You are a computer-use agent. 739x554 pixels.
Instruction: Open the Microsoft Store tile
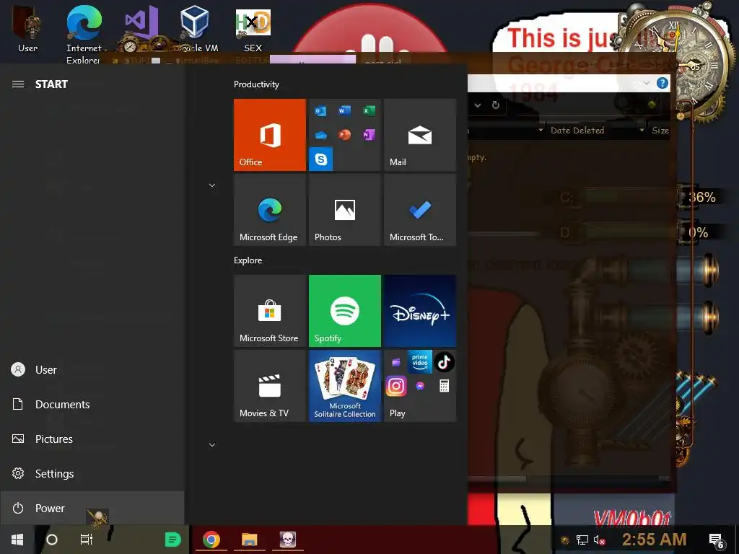click(x=270, y=311)
